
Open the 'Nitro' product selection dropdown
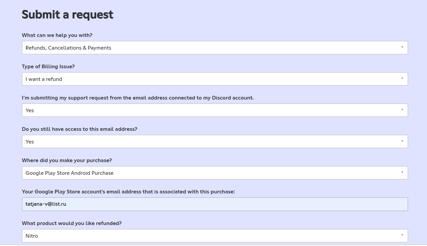215,236
